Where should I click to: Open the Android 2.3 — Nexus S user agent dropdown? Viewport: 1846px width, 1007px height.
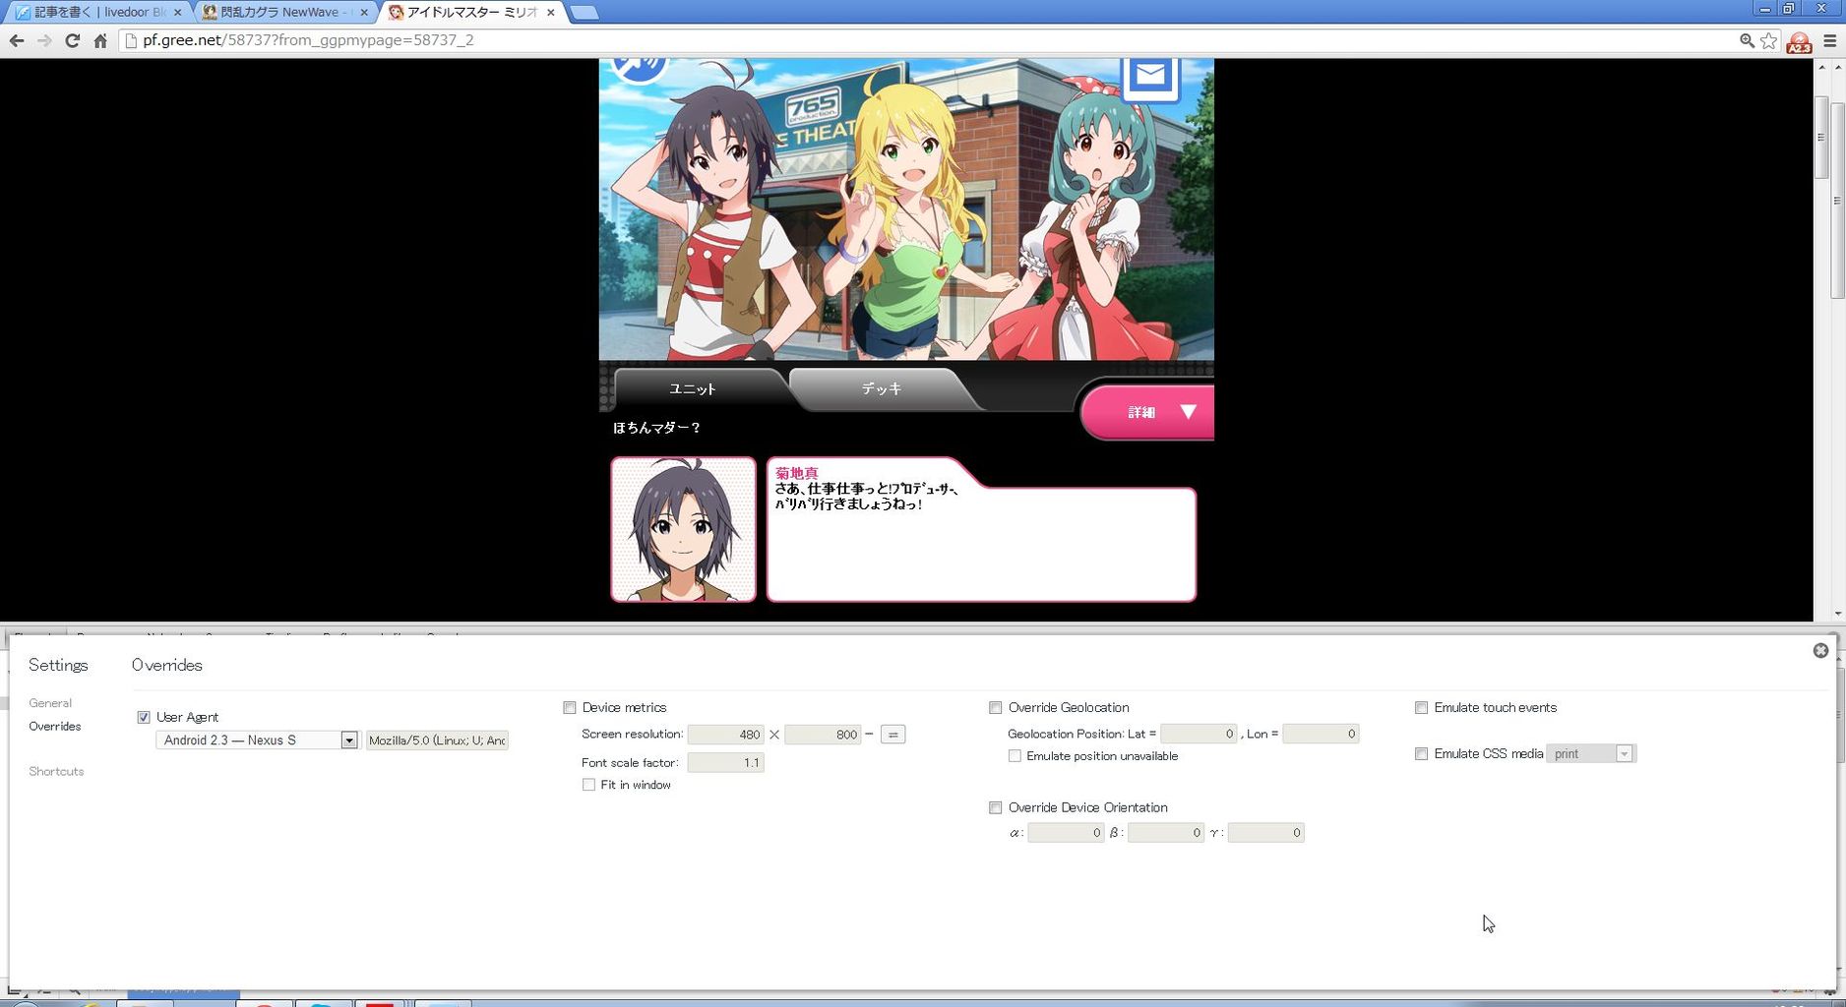[x=257, y=740]
